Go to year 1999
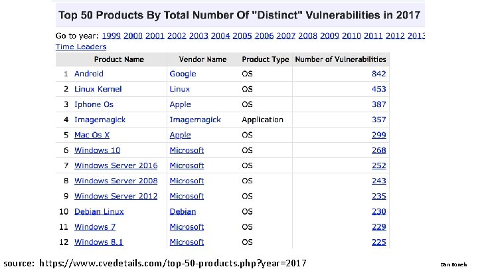This screenshot has width=478, height=269. [x=110, y=35]
